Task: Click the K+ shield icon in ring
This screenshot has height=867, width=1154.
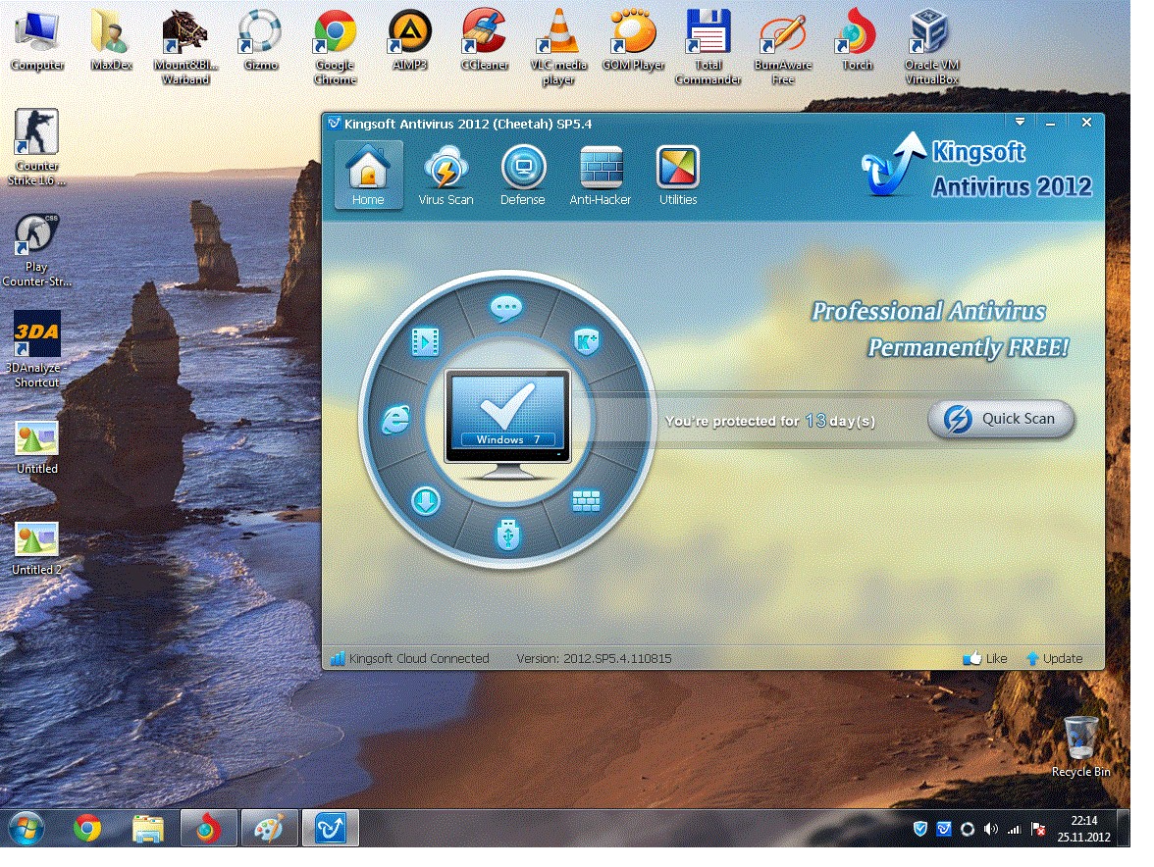Action: point(586,341)
